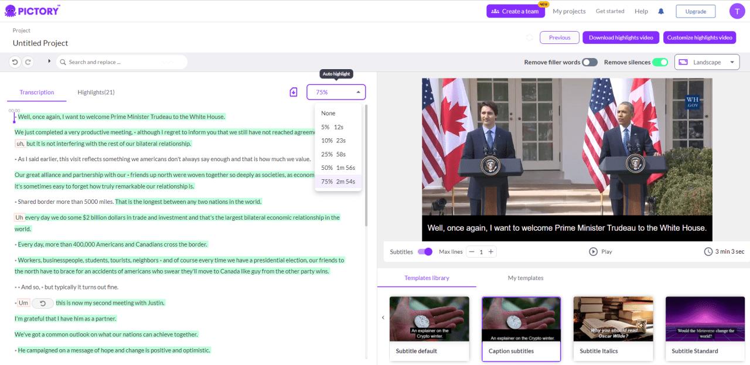
Task: Select the Subtitle Italics template
Action: coord(613,329)
